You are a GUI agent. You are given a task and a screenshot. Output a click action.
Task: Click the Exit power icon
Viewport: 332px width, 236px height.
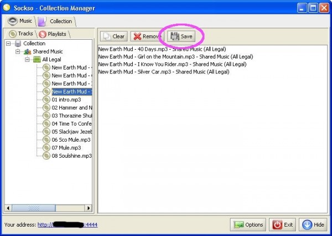277,225
